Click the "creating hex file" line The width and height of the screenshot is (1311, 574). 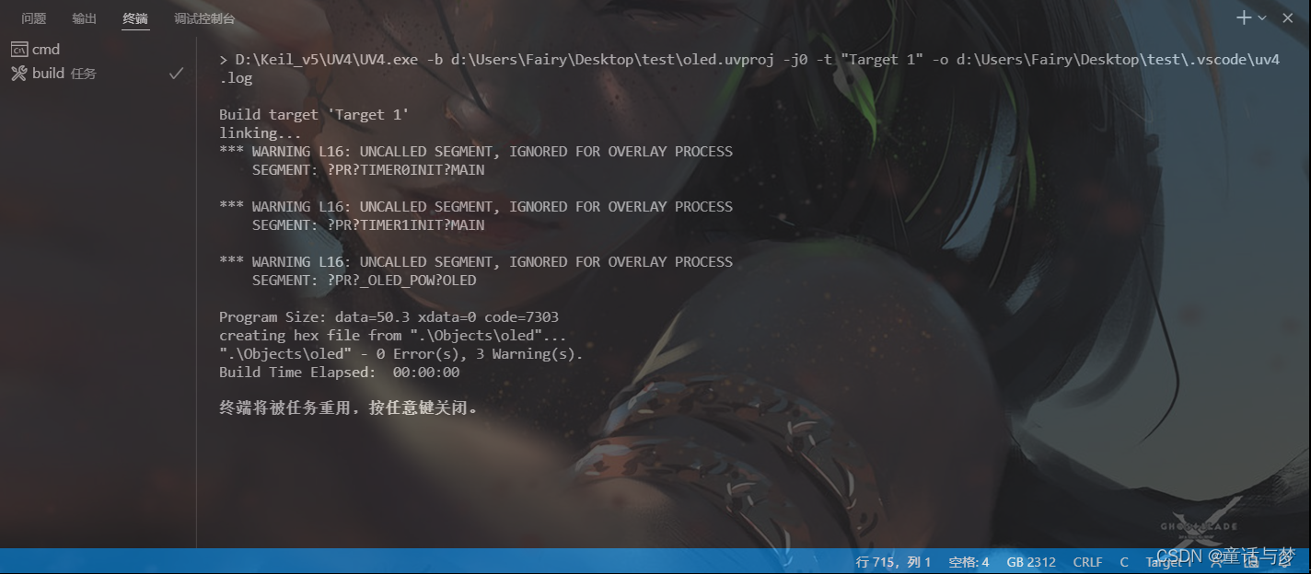393,336
